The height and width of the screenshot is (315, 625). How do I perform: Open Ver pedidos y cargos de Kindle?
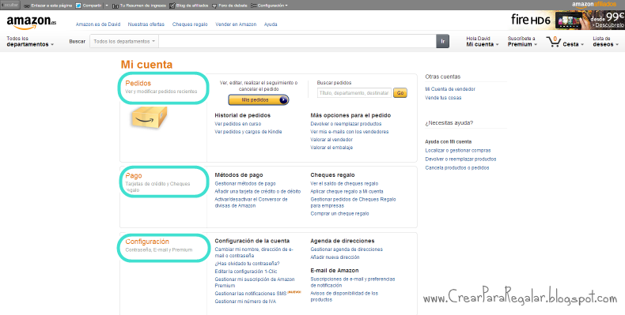(248, 132)
